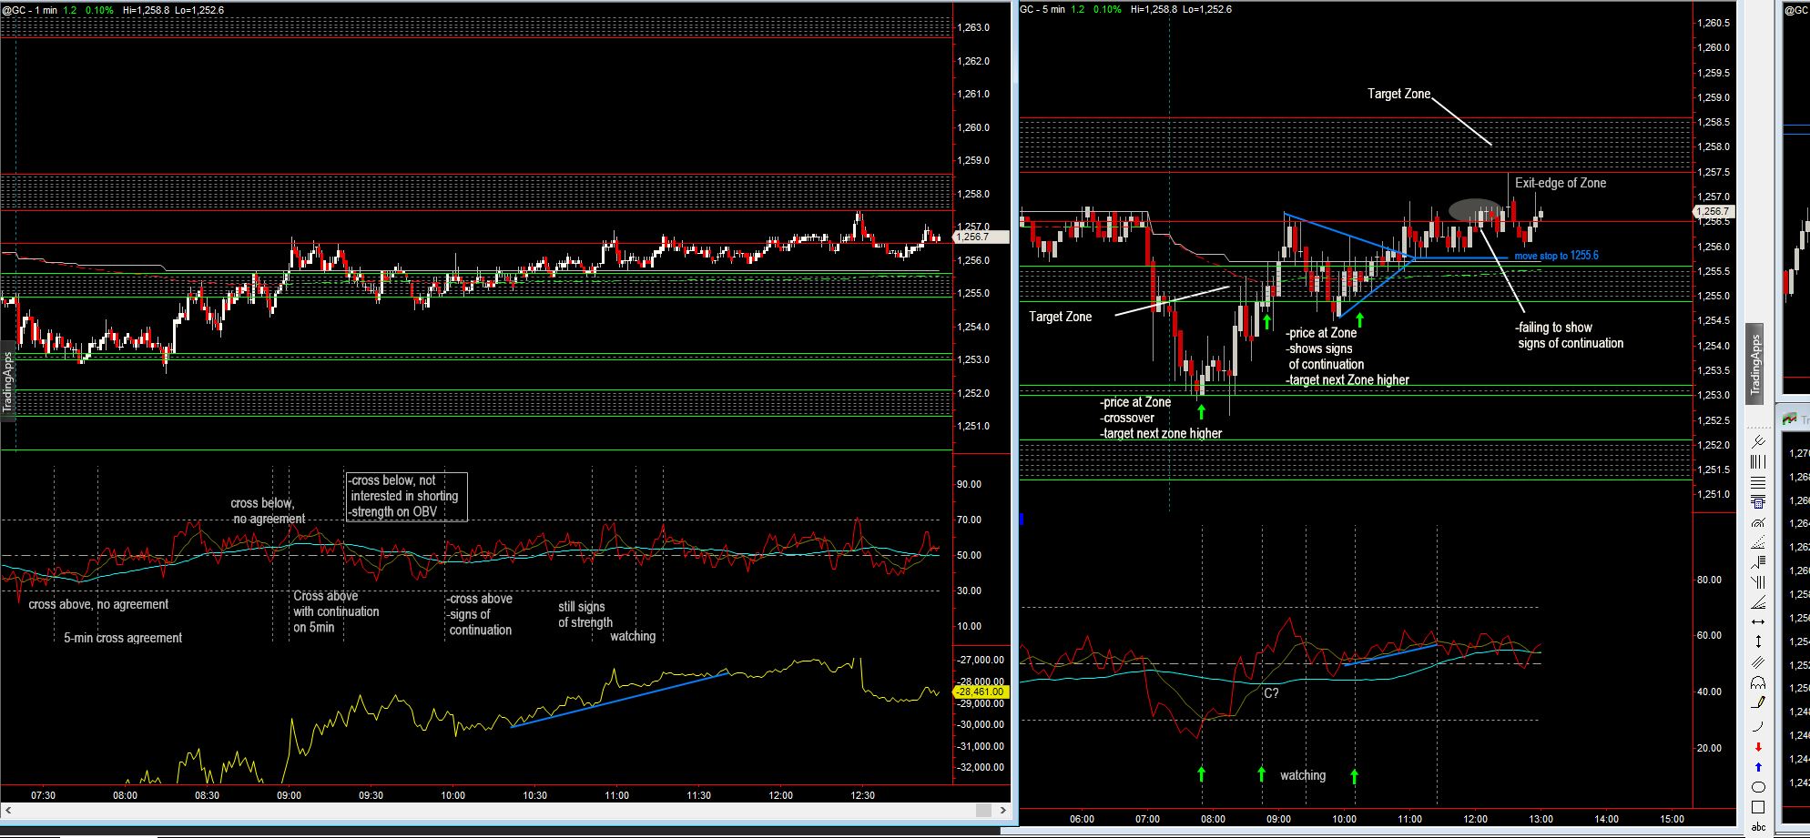Click the gray ellipse drawn on 5-min chart

click(1475, 209)
